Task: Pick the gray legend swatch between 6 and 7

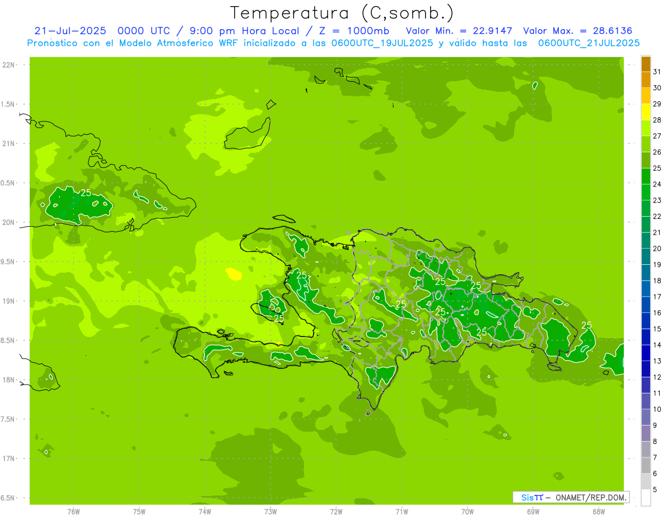Action: click(646, 465)
